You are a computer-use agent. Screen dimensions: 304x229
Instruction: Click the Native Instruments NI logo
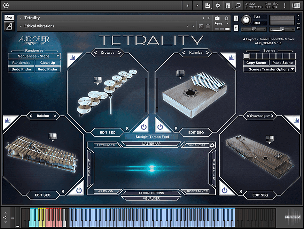point(296,6)
